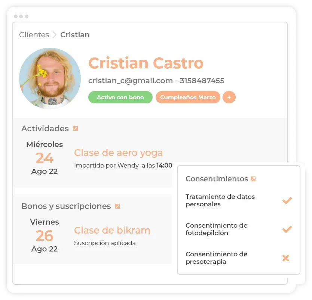Click the Cristian Castro name heading
Viewport: 312px width, 300px height.
pyautogui.click(x=146, y=63)
